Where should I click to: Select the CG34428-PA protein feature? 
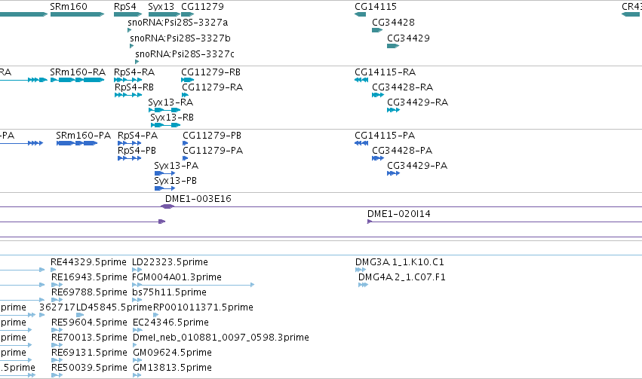pyautogui.click(x=378, y=158)
